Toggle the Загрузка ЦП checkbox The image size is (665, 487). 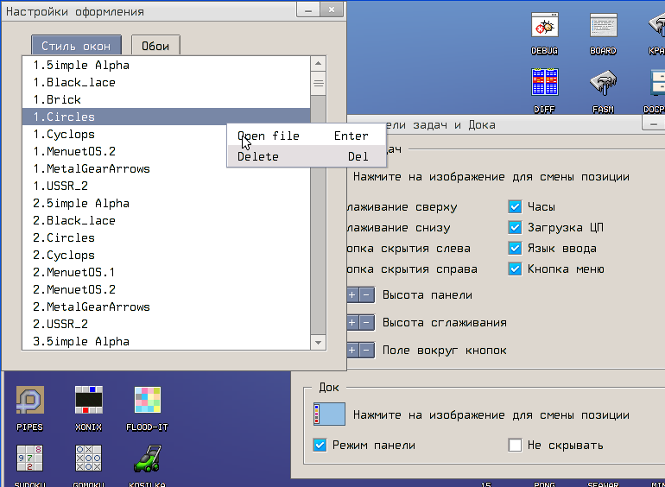click(x=515, y=228)
